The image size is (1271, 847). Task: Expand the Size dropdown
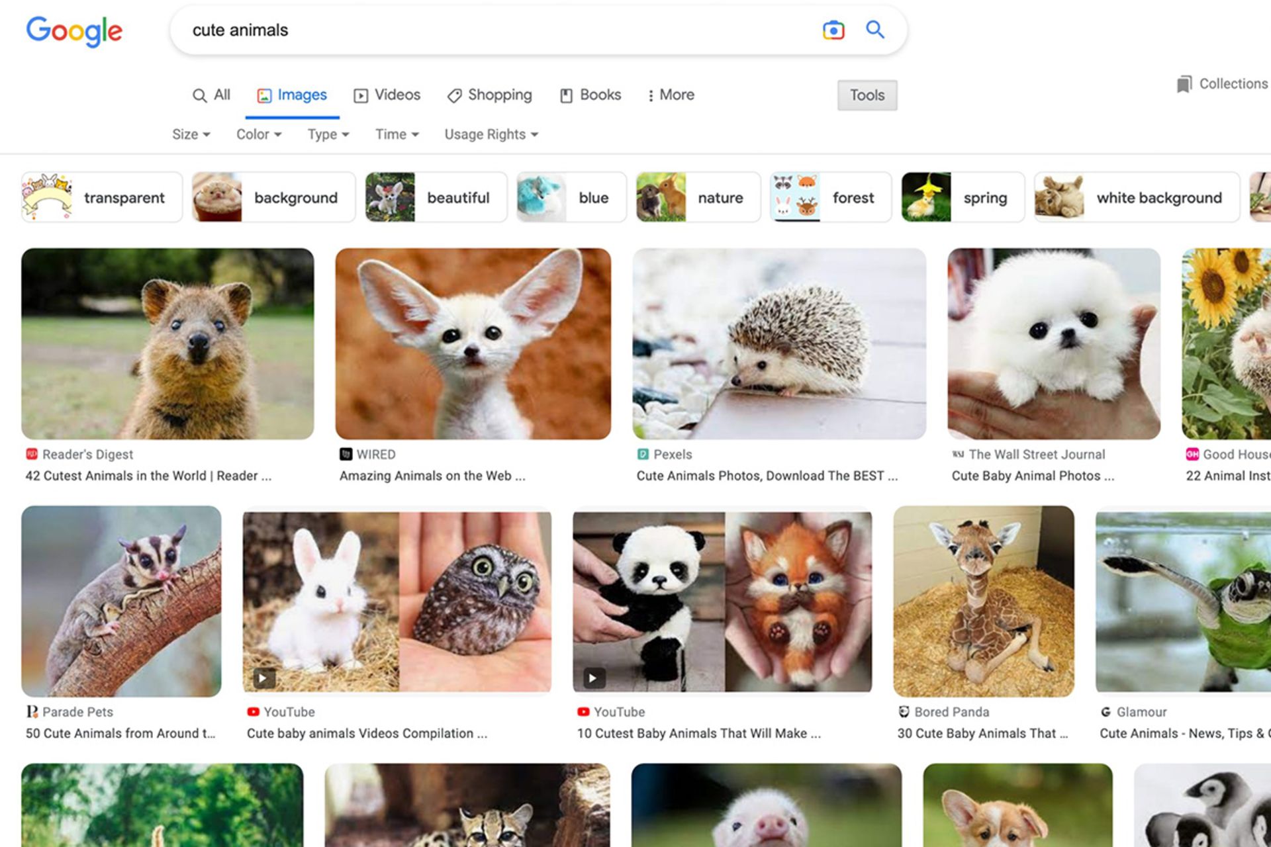(191, 134)
